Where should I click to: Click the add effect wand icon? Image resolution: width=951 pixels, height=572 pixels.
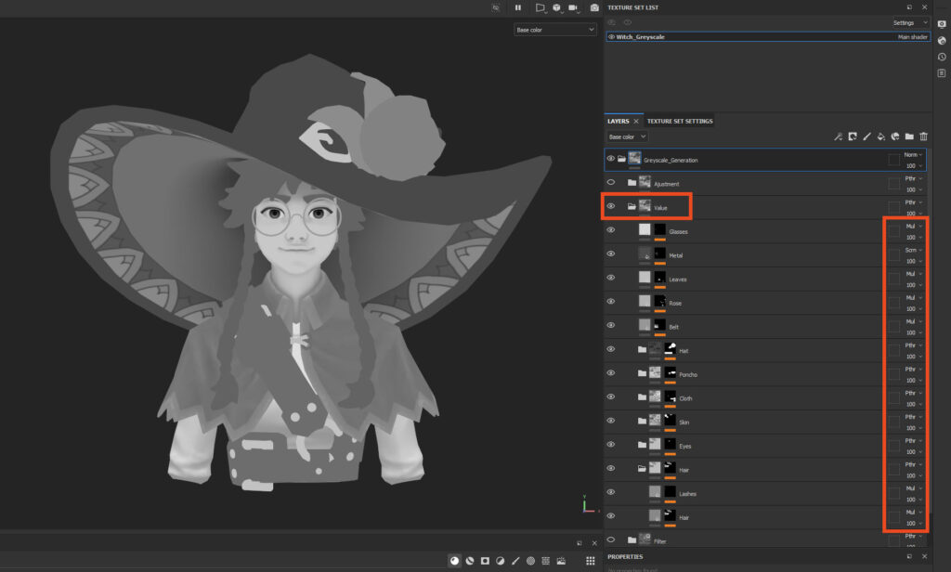837,136
